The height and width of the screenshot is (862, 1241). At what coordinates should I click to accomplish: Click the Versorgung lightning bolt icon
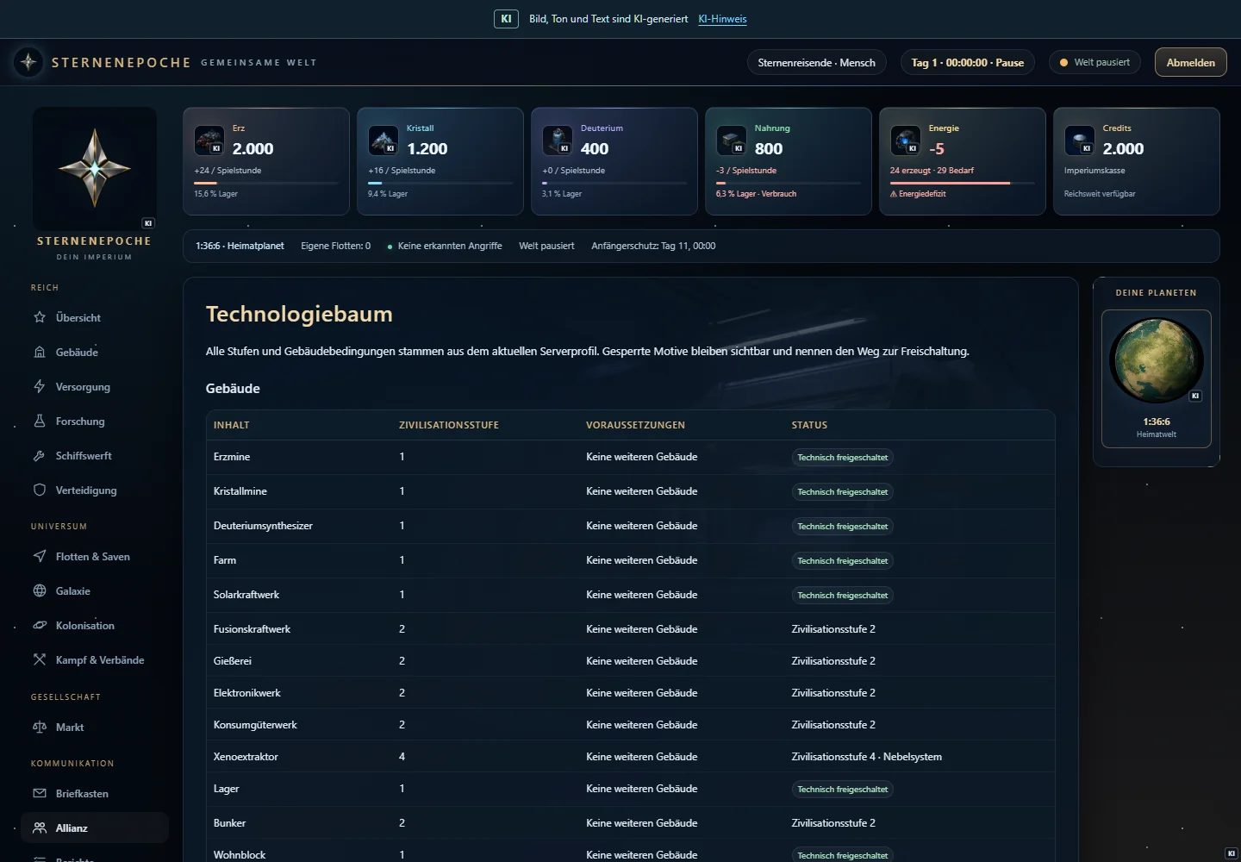[40, 386]
